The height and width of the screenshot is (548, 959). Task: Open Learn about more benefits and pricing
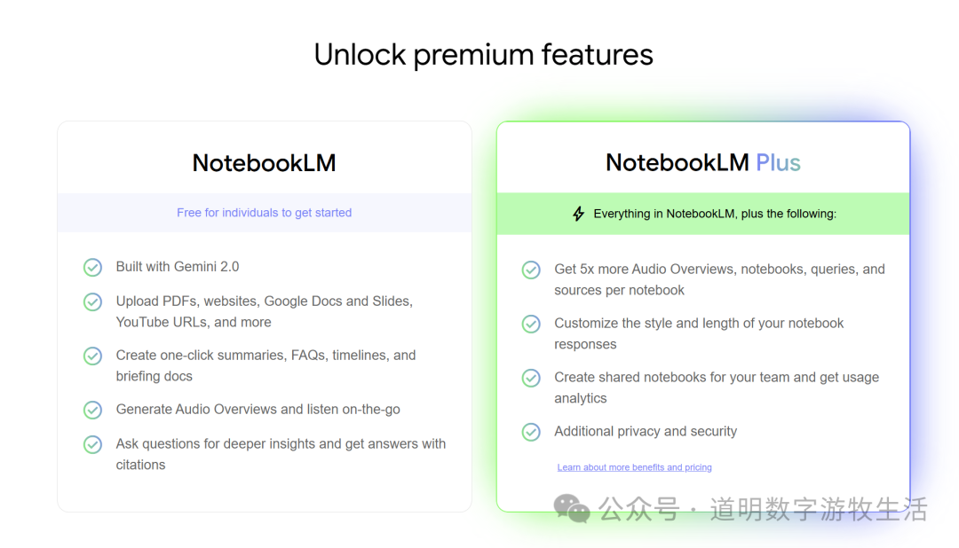point(634,467)
